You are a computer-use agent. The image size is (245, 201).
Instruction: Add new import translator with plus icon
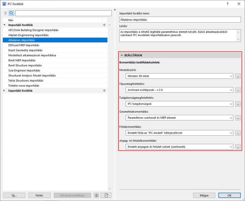tap(104, 25)
